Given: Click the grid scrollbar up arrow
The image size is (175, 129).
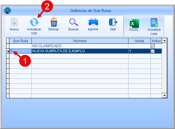Looking at the screenshot, I should tap(164, 40).
